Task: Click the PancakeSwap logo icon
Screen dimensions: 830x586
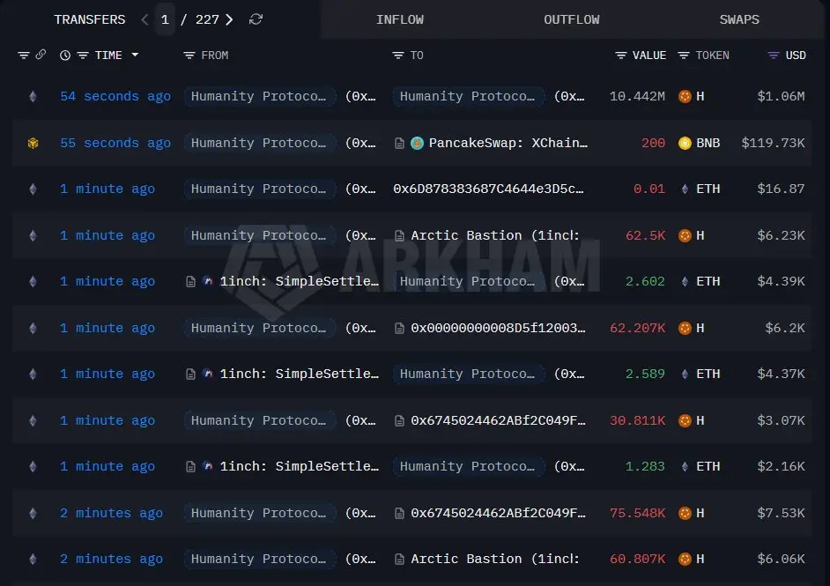Action: pyautogui.click(x=417, y=143)
